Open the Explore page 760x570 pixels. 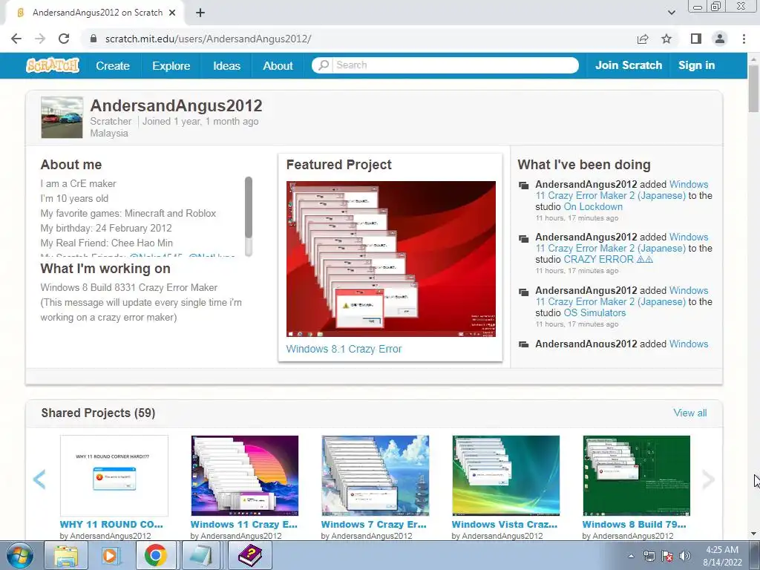tap(171, 66)
